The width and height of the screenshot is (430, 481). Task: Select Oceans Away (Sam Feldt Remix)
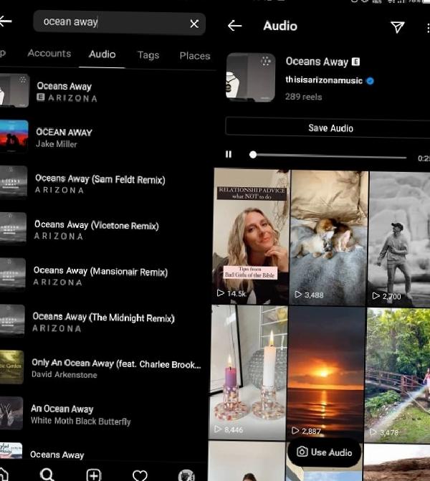click(x=105, y=184)
